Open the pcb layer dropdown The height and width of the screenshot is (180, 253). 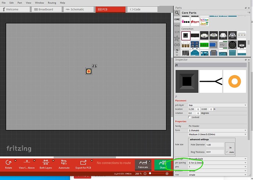(x=217, y=105)
